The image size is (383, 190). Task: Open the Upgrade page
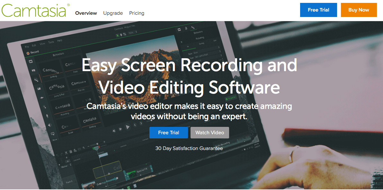pos(113,13)
